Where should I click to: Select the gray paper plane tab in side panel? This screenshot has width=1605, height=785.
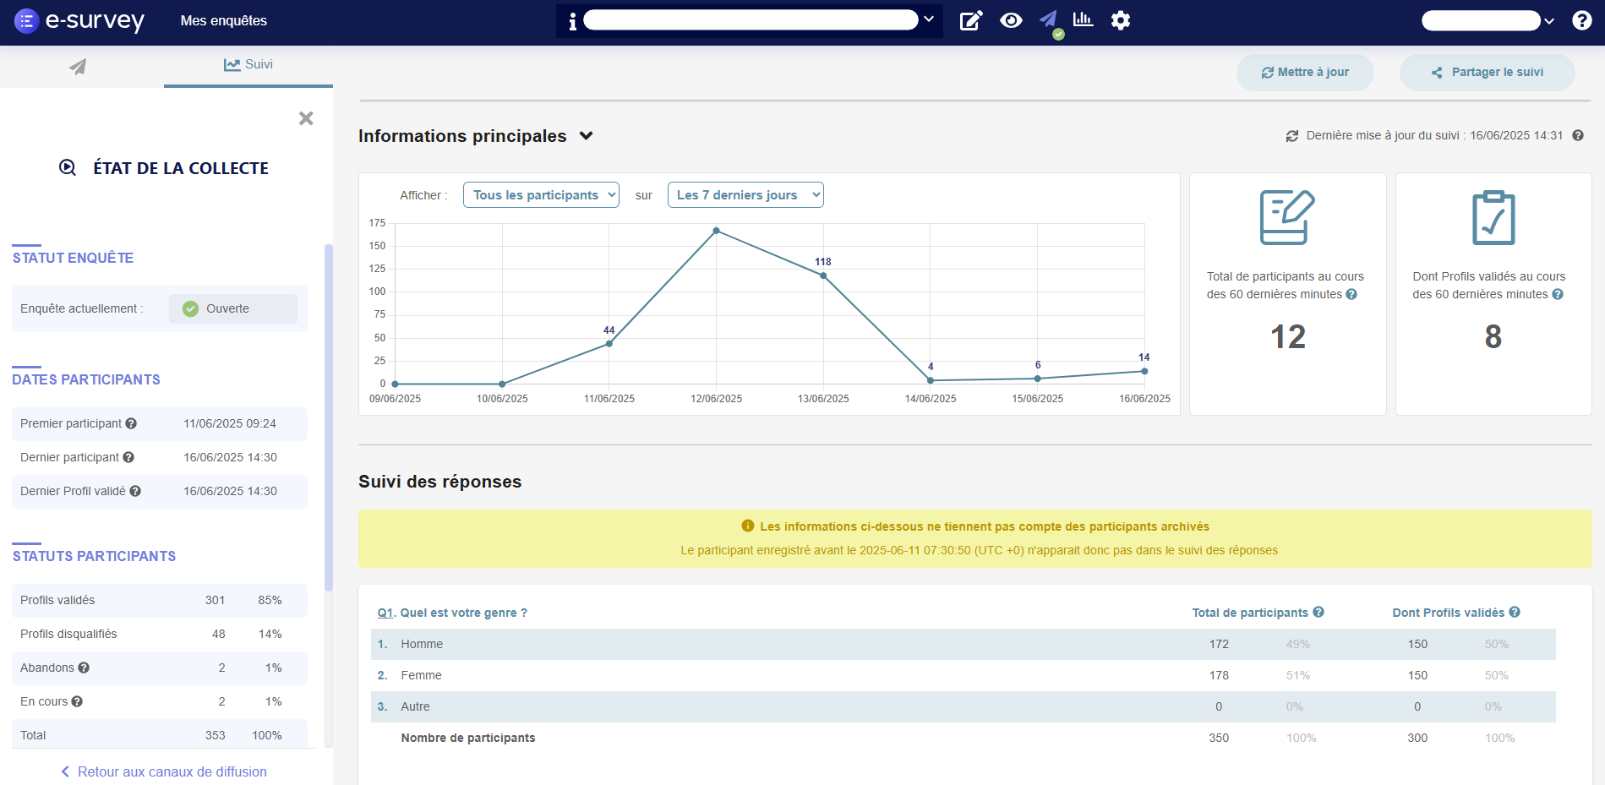pos(78,65)
